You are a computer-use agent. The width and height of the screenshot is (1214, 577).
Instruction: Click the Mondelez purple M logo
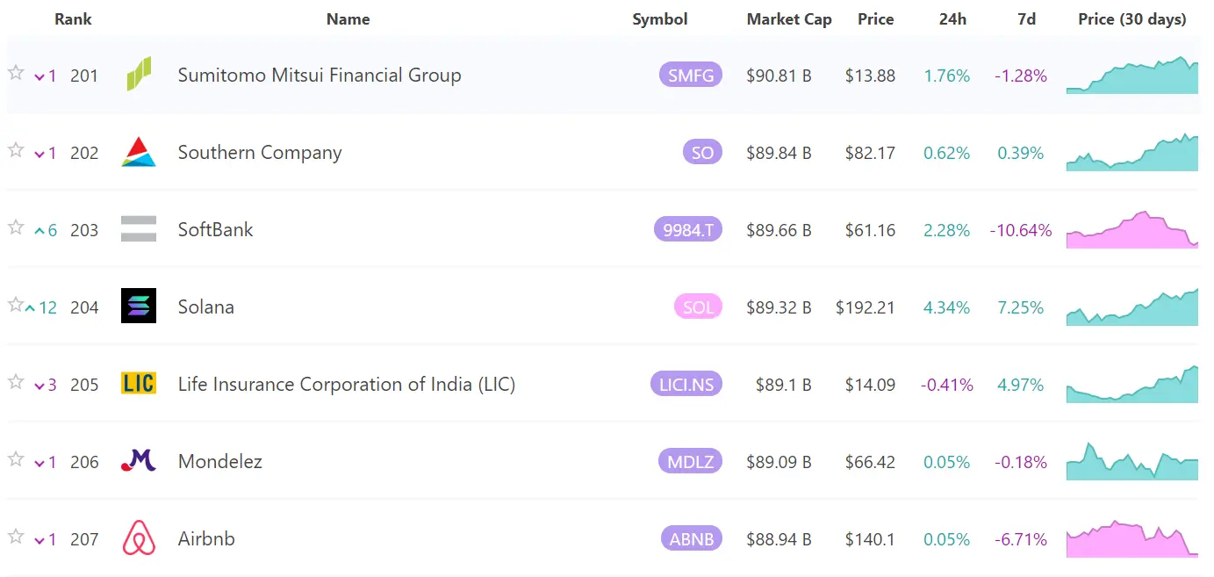[139, 461]
